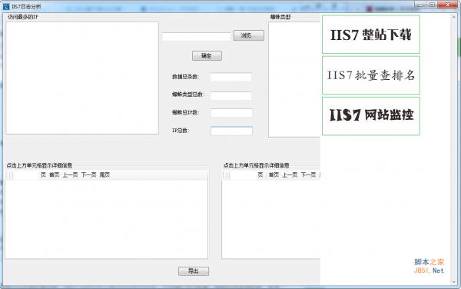Click the 数据总条数 label

click(x=186, y=77)
